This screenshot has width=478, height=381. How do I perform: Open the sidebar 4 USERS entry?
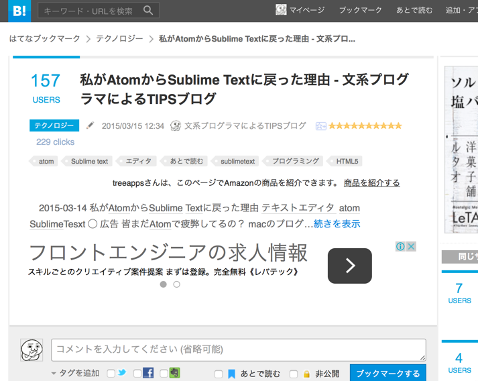459,363
